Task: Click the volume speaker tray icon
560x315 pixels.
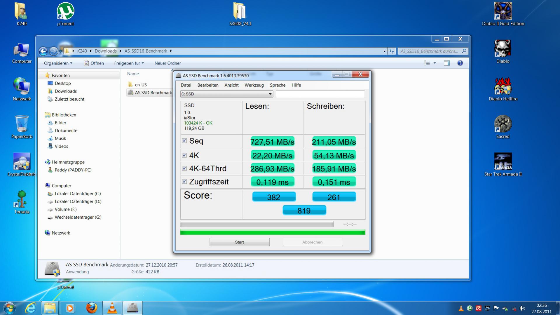Action: coord(522,308)
